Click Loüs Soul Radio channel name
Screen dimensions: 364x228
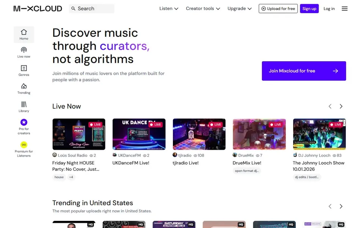click(72, 155)
